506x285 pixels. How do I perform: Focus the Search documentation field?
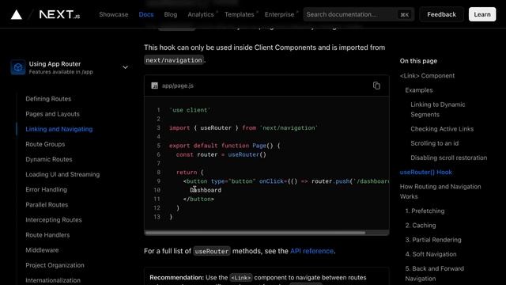(358, 14)
